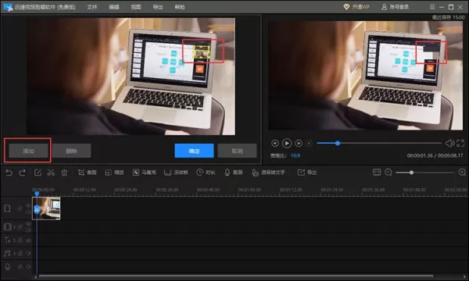Select the 缩放 zoom tool
This screenshot has width=469, height=281.
click(114, 173)
